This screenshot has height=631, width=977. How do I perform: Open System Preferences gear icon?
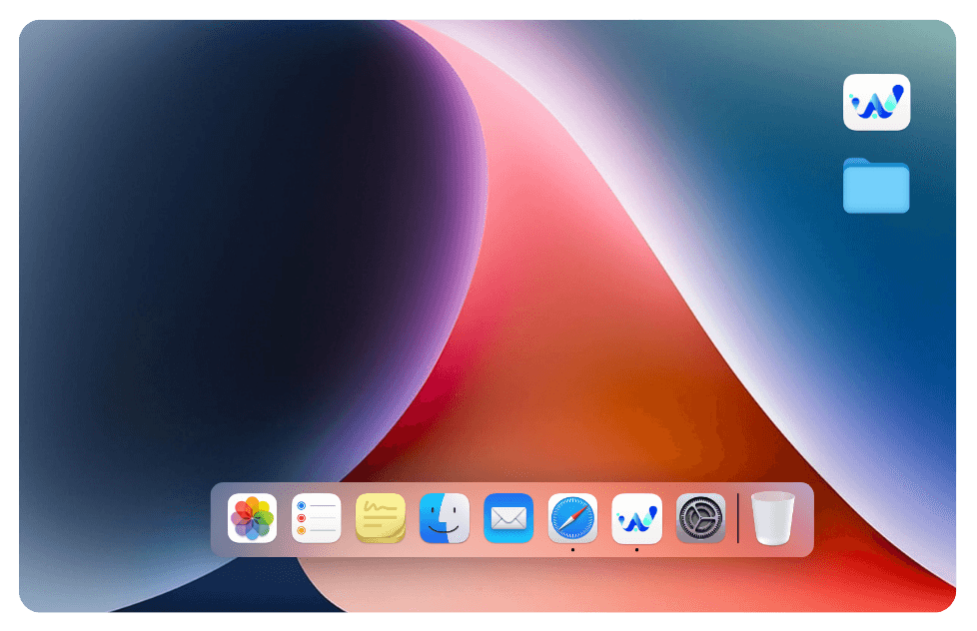point(701,518)
